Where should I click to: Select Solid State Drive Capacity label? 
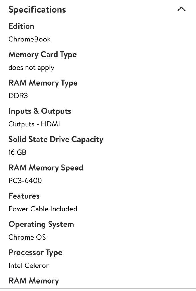tap(56, 140)
